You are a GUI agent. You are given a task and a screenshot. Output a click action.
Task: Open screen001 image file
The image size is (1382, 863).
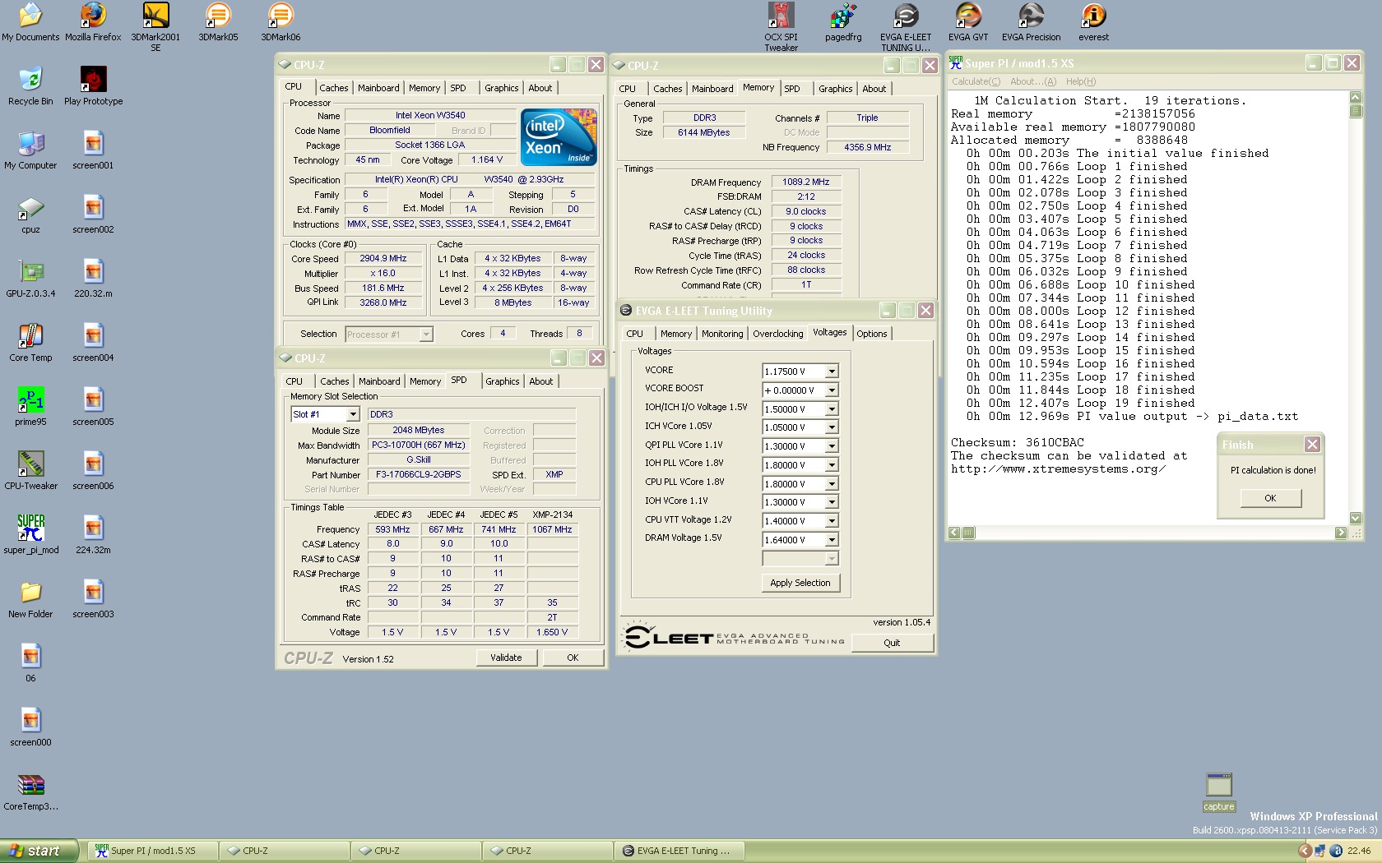tap(93, 150)
